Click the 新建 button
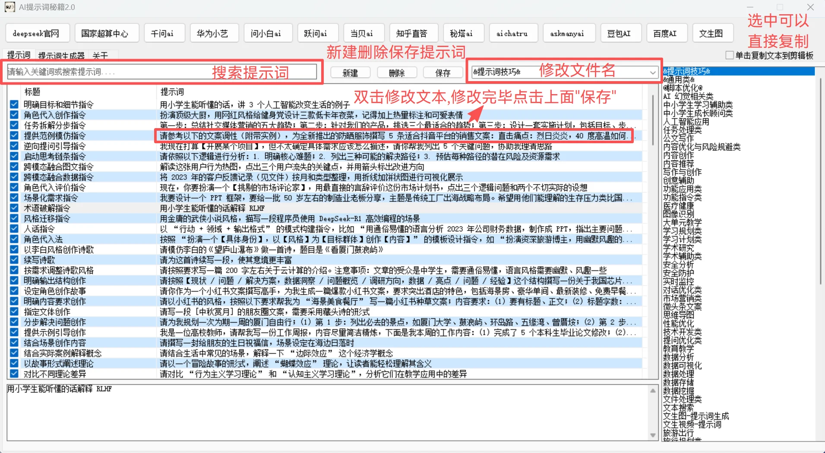The width and height of the screenshot is (825, 453). tap(350, 73)
